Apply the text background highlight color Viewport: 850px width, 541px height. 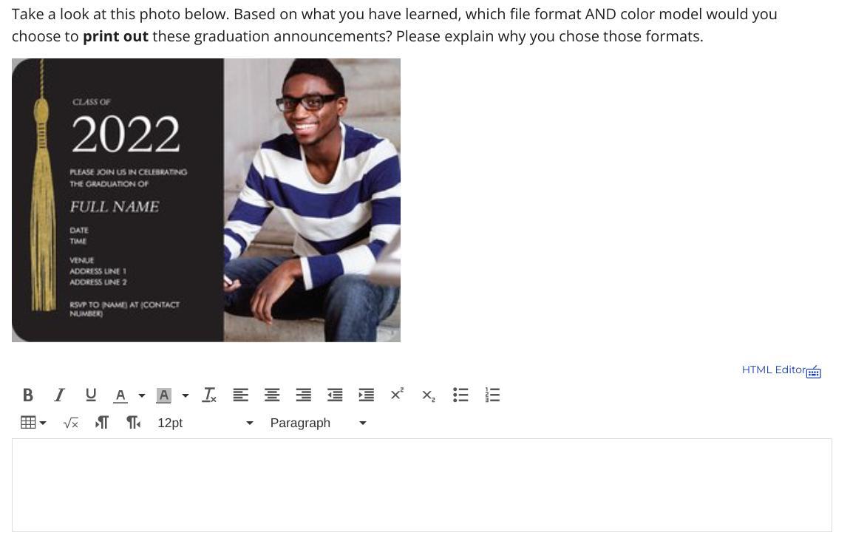[163, 395]
